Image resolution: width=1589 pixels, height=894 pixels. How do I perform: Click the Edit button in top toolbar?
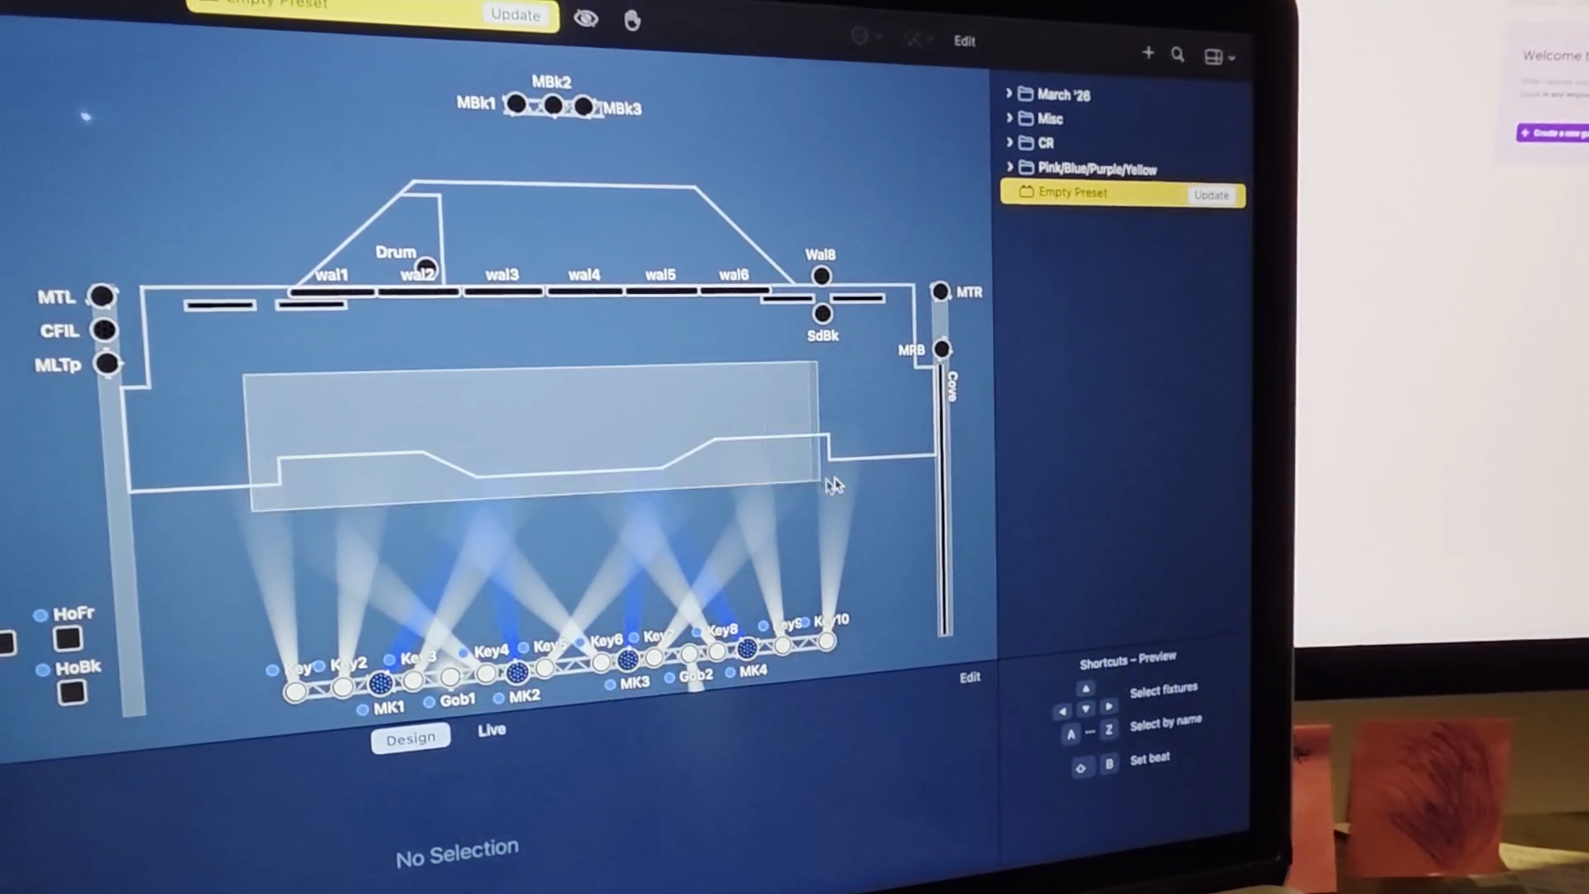(x=964, y=41)
